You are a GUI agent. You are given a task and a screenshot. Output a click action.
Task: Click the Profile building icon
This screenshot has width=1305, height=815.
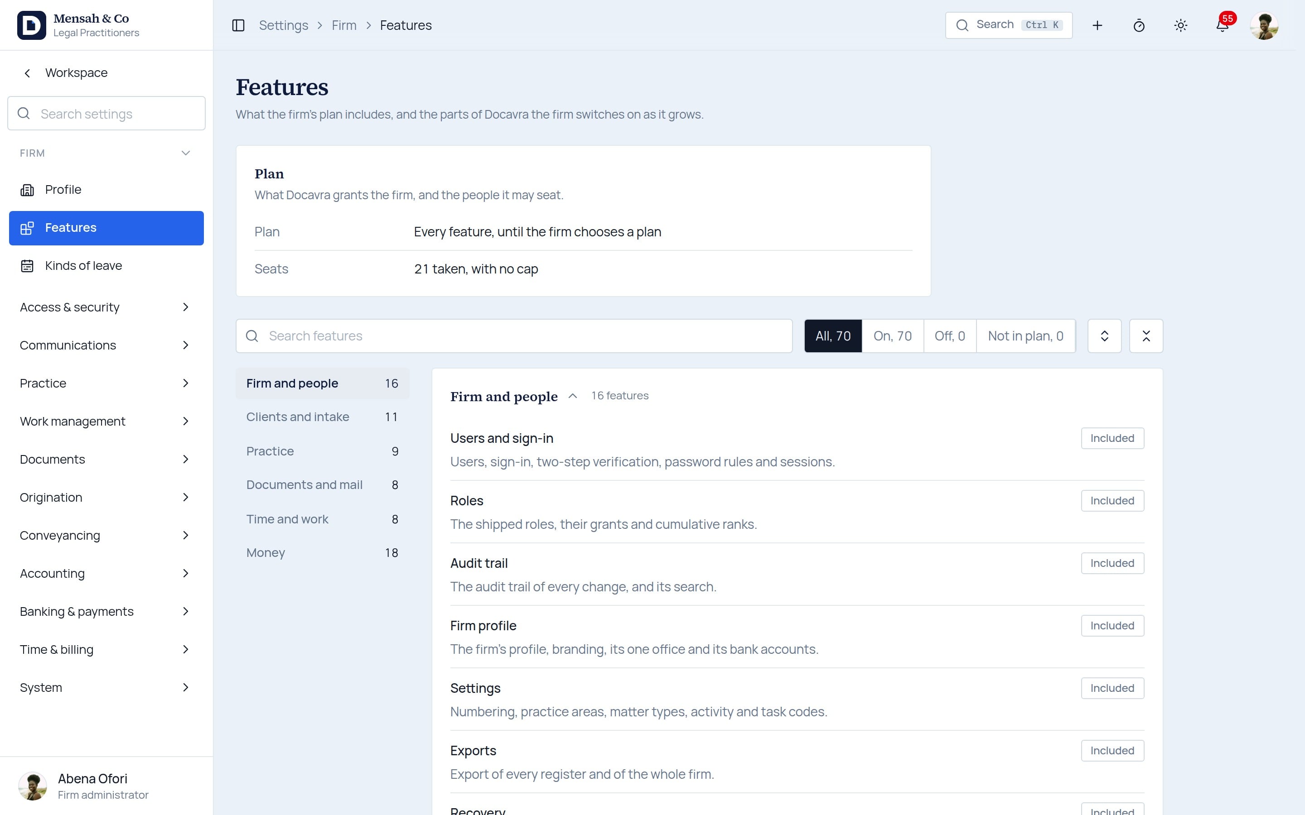[27, 190]
